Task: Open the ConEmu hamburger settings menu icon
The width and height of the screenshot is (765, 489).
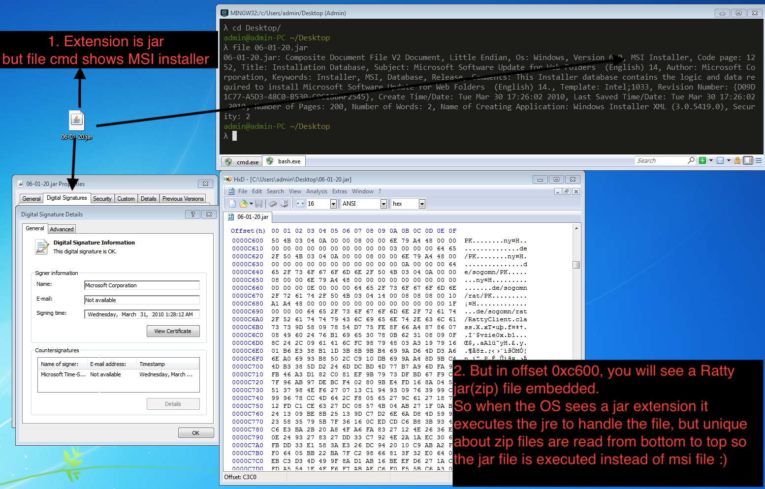Action: tap(759, 160)
